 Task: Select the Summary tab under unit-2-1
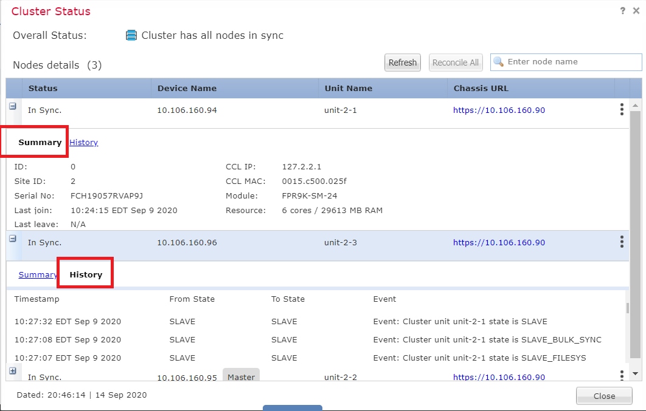point(40,142)
